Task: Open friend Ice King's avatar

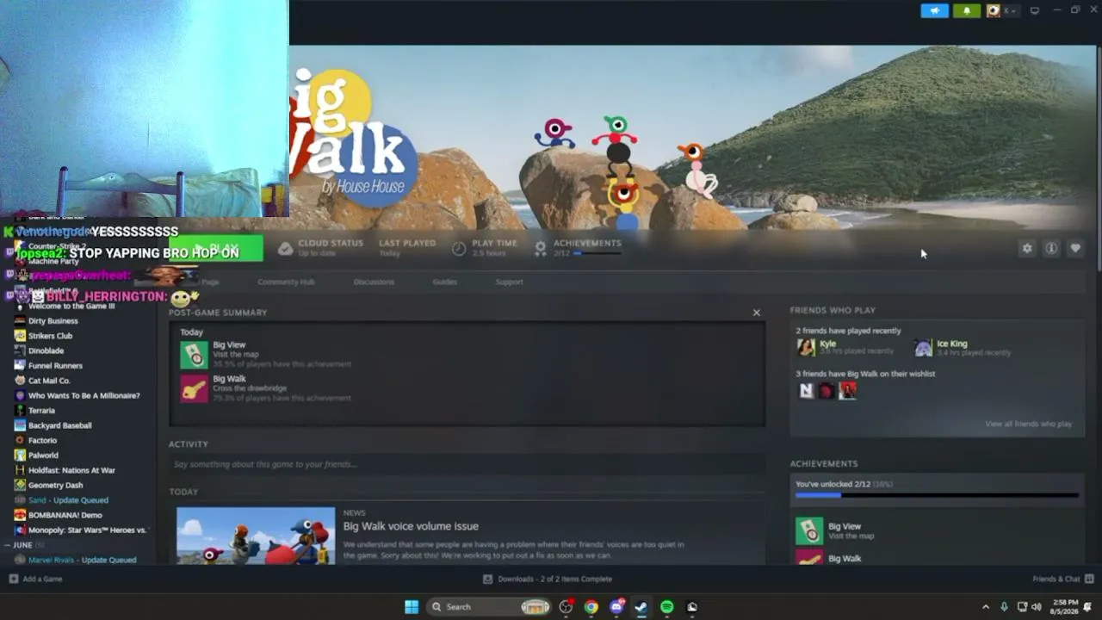Action: coord(923,347)
